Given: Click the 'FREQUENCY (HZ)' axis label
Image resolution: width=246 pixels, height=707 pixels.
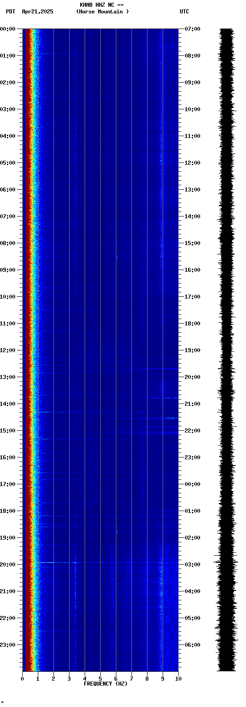Looking at the screenshot, I should coord(106,684).
